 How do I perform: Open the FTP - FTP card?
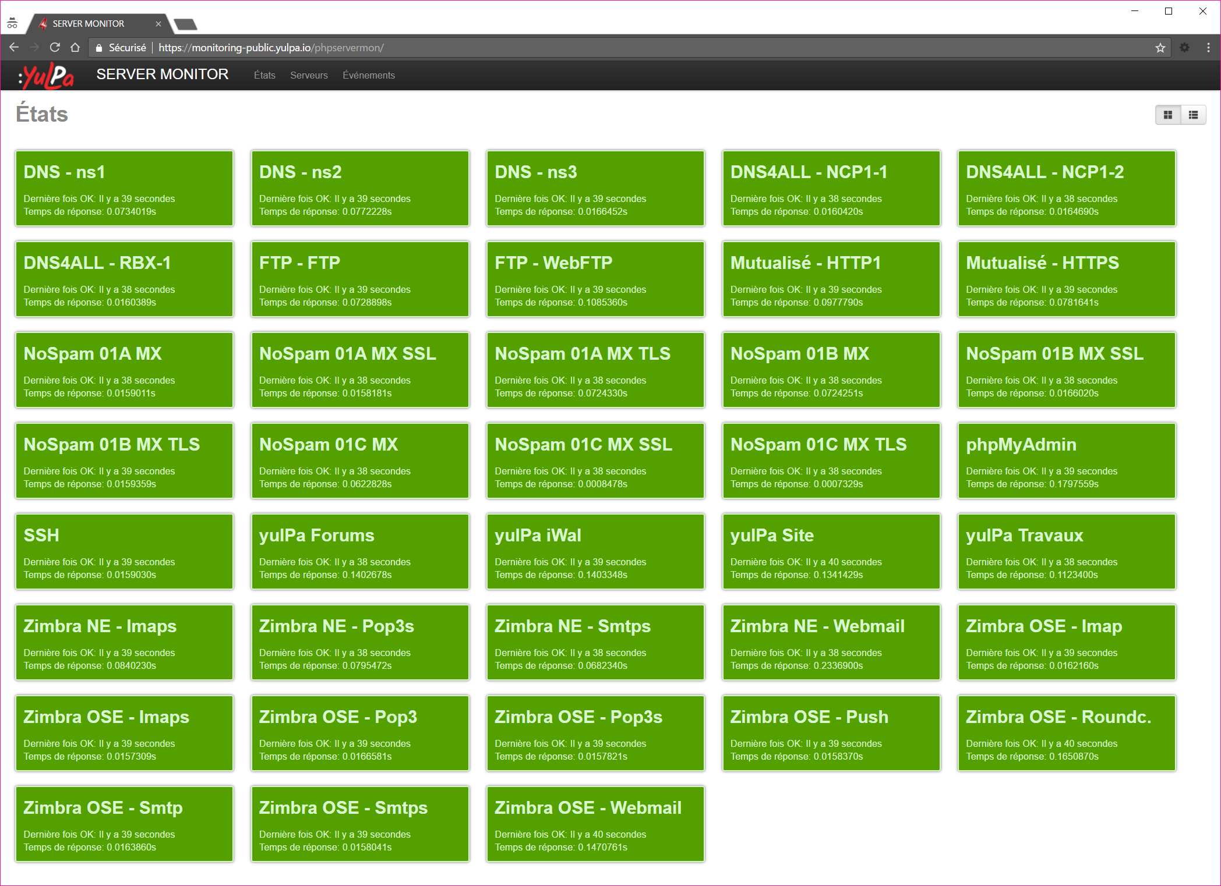point(360,279)
